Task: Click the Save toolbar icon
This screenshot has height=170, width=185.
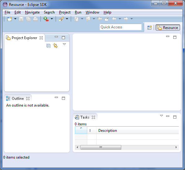Action: 21,19
